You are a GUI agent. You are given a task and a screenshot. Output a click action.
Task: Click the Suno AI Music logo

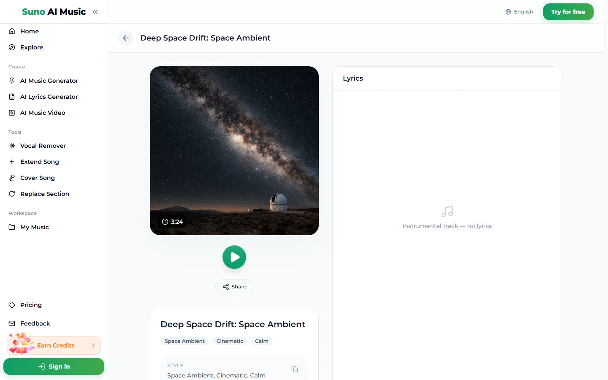click(x=54, y=12)
